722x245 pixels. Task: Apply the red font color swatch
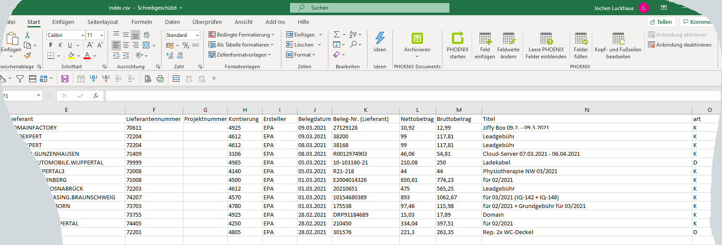87,56
